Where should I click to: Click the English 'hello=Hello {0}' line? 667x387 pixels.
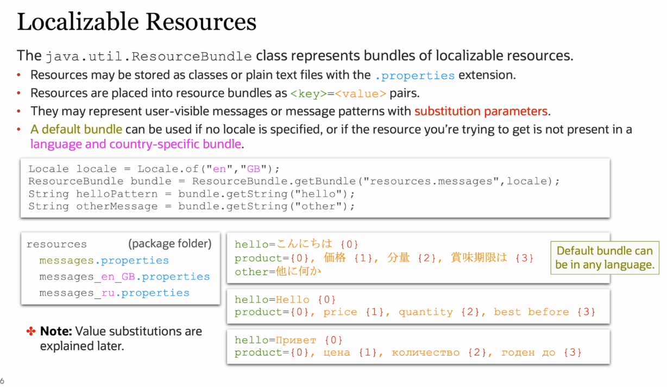click(x=286, y=300)
